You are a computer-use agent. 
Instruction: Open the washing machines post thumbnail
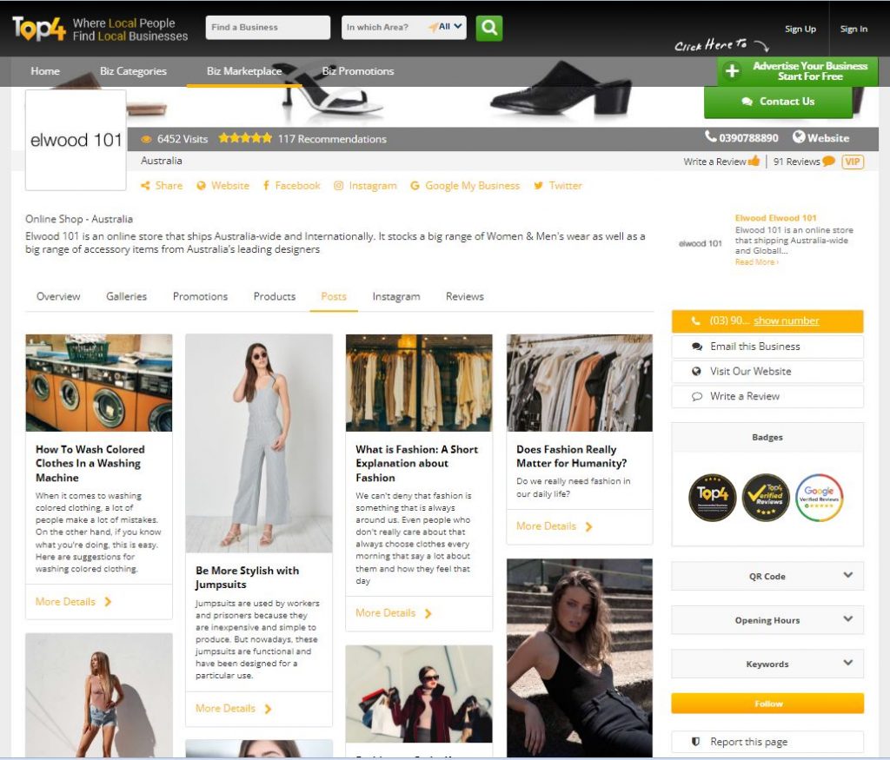[98, 383]
